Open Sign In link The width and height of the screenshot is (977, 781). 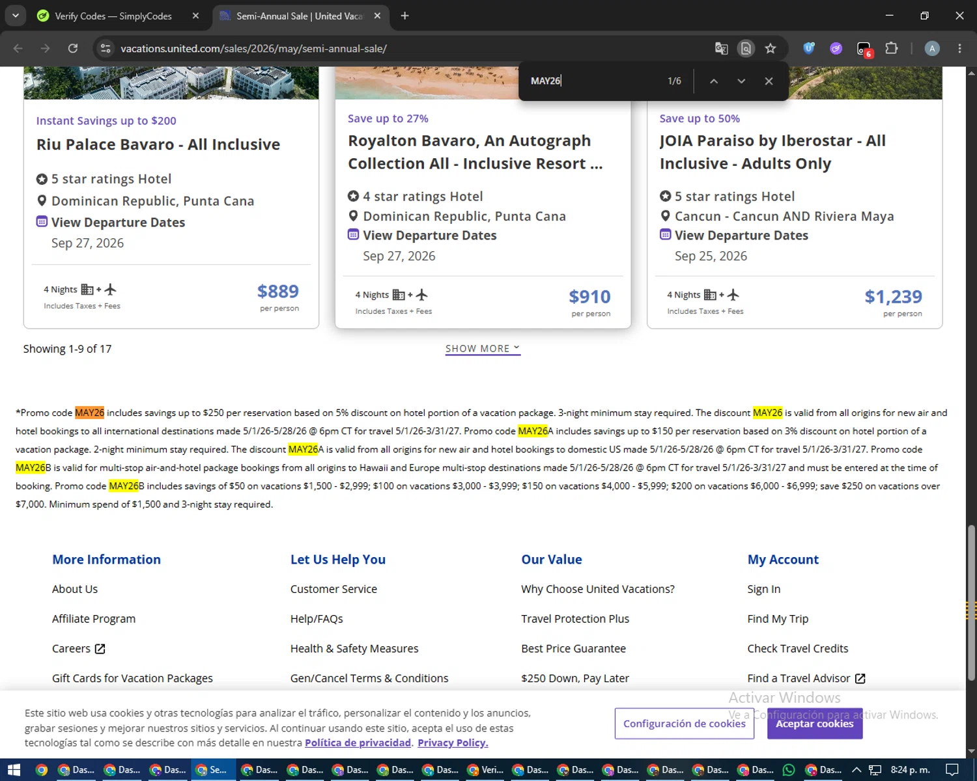(x=764, y=589)
